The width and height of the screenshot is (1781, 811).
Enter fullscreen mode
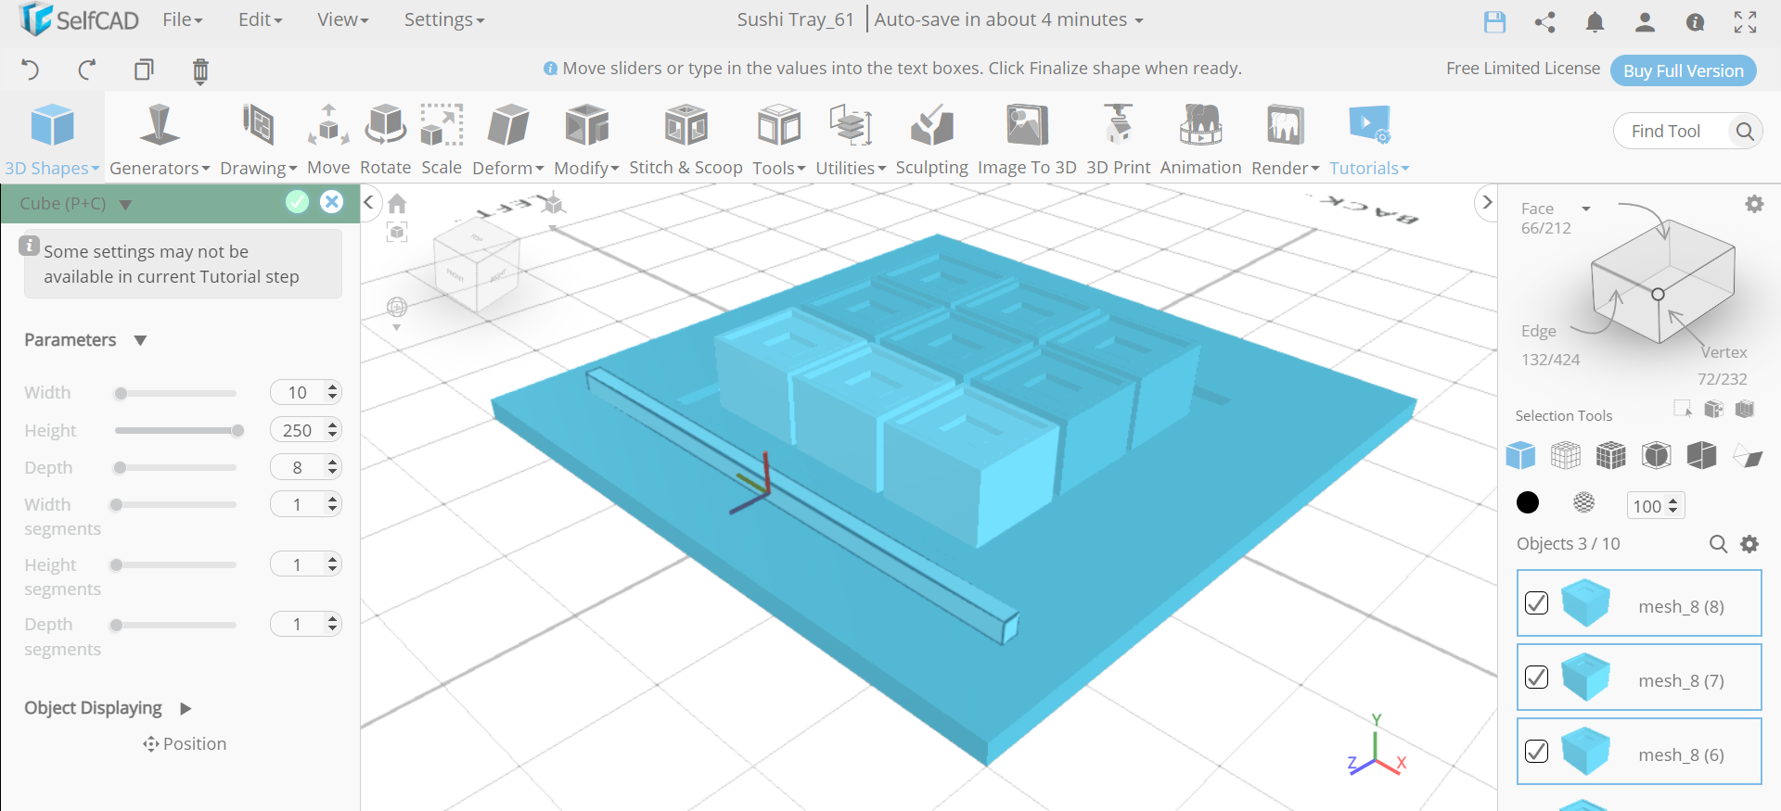[1745, 22]
